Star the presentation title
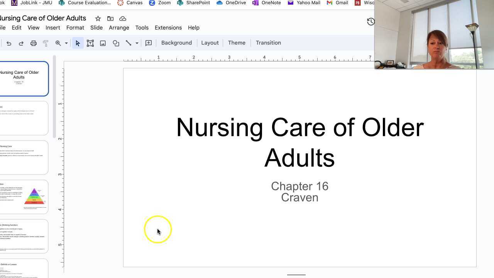The height and width of the screenshot is (278, 494). click(x=98, y=19)
